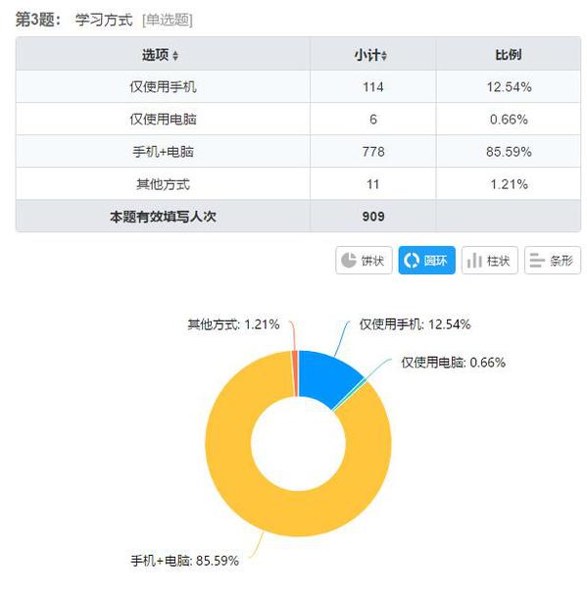Click the orange 其他方式 donut slice
Screen dimensions: 587x591
[x=295, y=373]
